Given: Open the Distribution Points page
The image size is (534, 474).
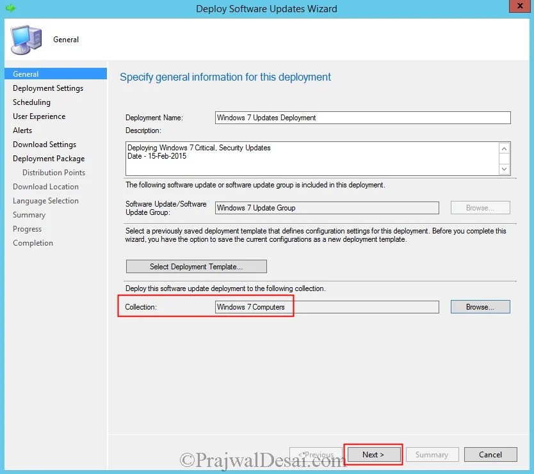Looking at the screenshot, I should tap(53, 172).
